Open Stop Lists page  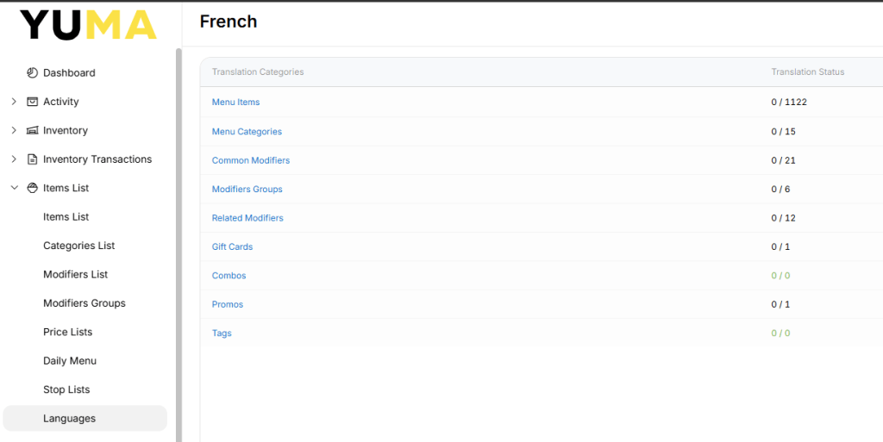pos(66,389)
